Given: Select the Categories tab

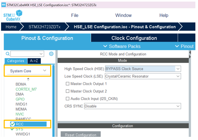Looking at the screenshot, I should 16,61.
